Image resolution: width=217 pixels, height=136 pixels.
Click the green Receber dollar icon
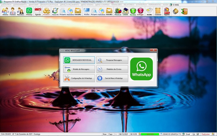(133, 11)
